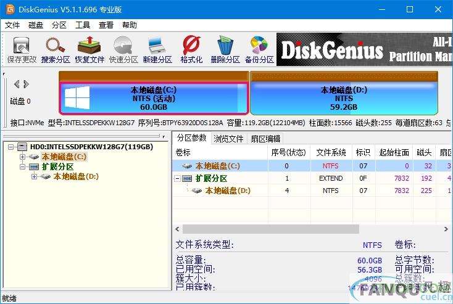Open the 查看 menu

pyautogui.click(x=106, y=25)
